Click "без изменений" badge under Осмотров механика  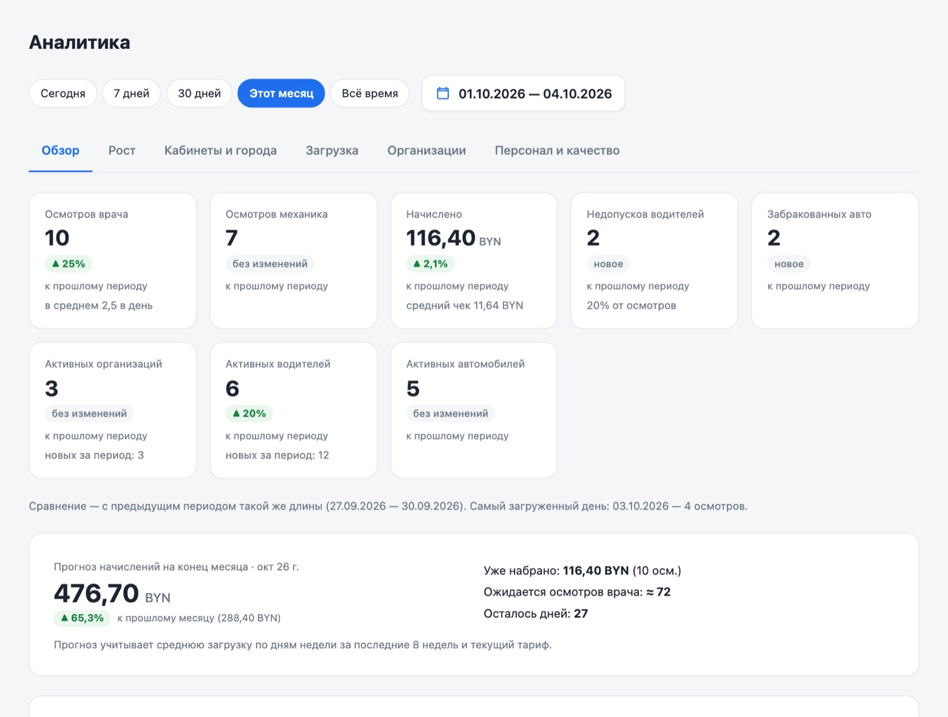coord(270,264)
